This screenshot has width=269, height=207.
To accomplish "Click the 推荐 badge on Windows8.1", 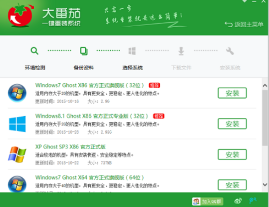I will [x=159, y=116].
